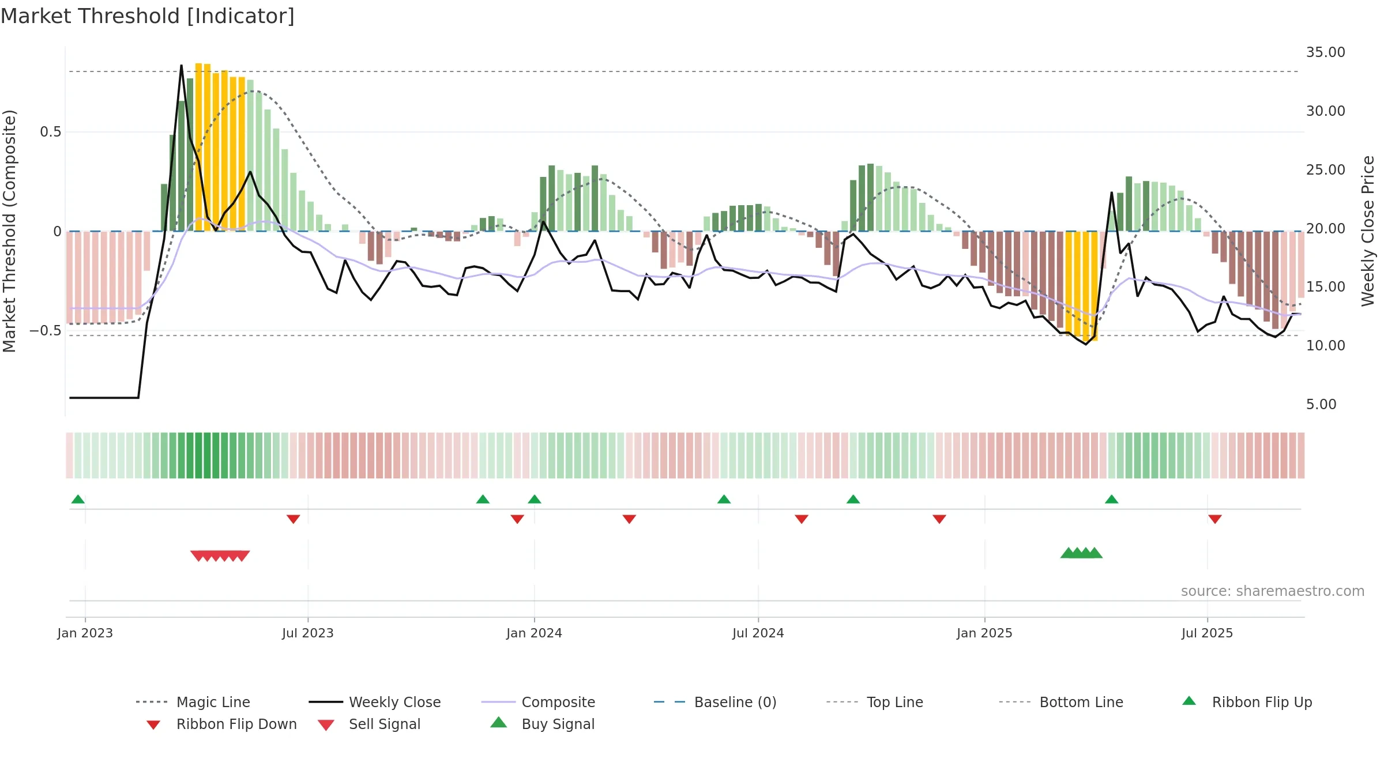Toggle the Baseline (0) legend entry
1384x778 pixels.
(715, 702)
